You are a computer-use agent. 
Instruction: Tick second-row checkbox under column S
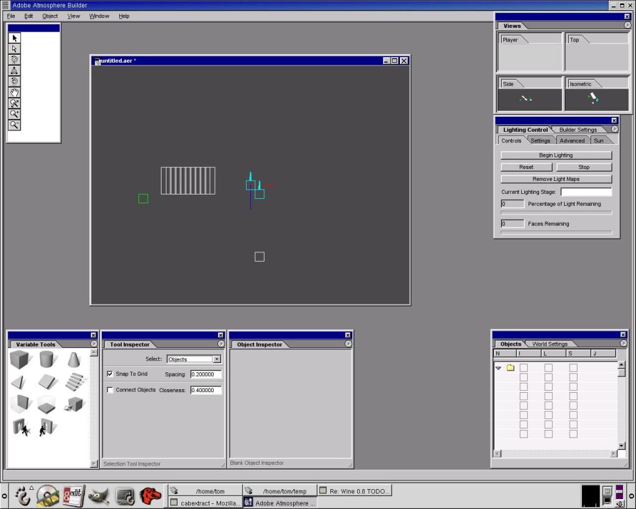tap(573, 377)
